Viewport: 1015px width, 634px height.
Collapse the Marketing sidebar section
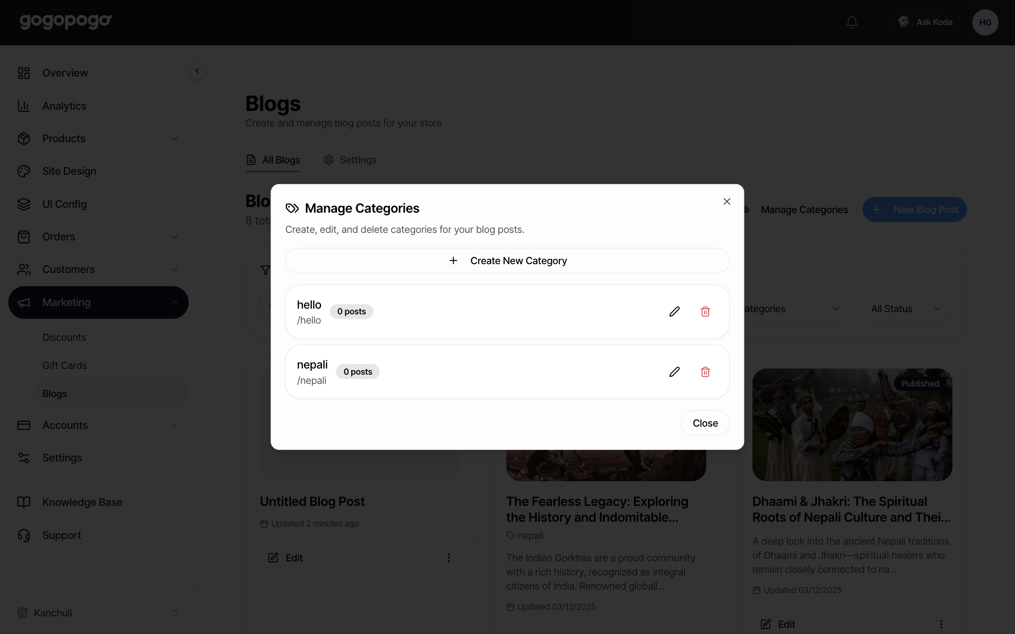coord(98,302)
